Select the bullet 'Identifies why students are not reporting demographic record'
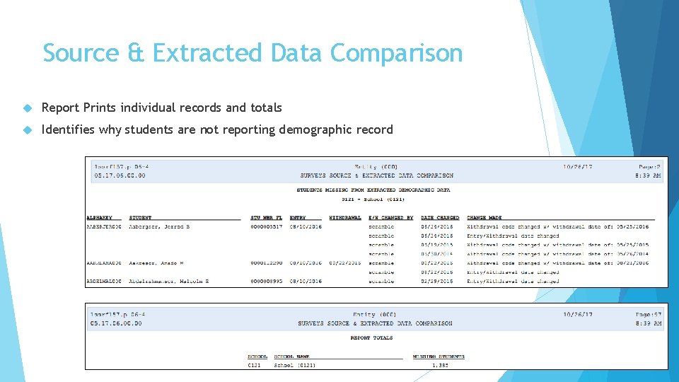679x382 pixels. click(217, 129)
